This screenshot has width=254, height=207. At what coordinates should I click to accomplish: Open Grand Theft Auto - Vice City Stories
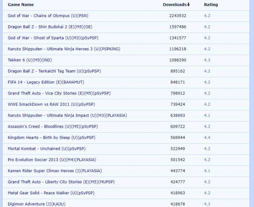click(59, 93)
